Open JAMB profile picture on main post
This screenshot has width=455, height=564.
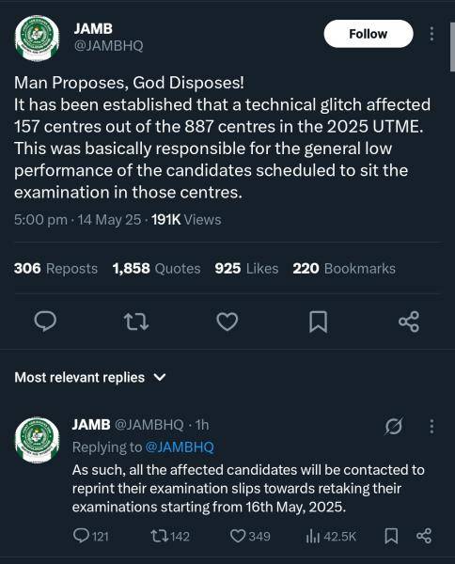pos(37,38)
